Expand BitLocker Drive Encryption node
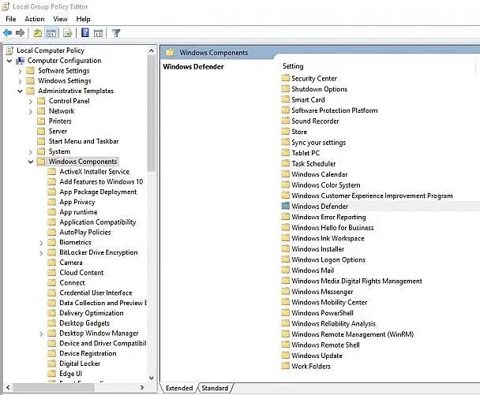 point(41,253)
